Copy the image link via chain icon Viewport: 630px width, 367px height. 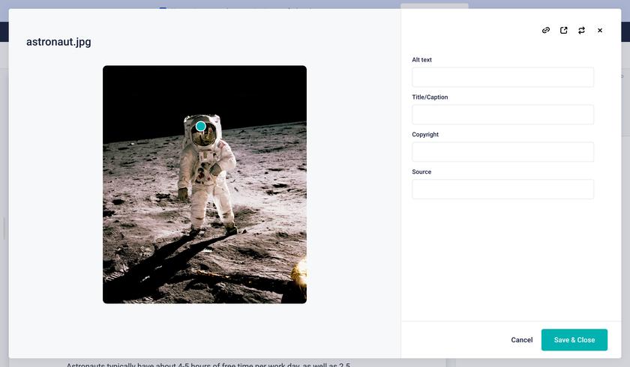click(x=546, y=30)
